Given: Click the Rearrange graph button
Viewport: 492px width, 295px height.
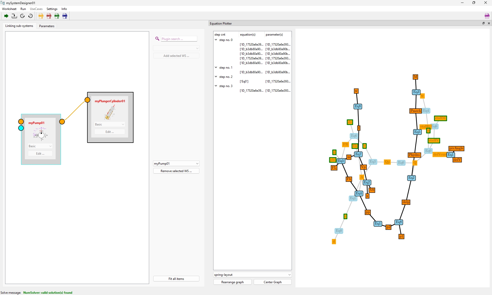Looking at the screenshot, I should 232,282.
